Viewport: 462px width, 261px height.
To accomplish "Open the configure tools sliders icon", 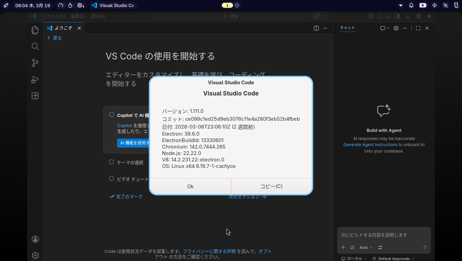I will [x=380, y=247].
